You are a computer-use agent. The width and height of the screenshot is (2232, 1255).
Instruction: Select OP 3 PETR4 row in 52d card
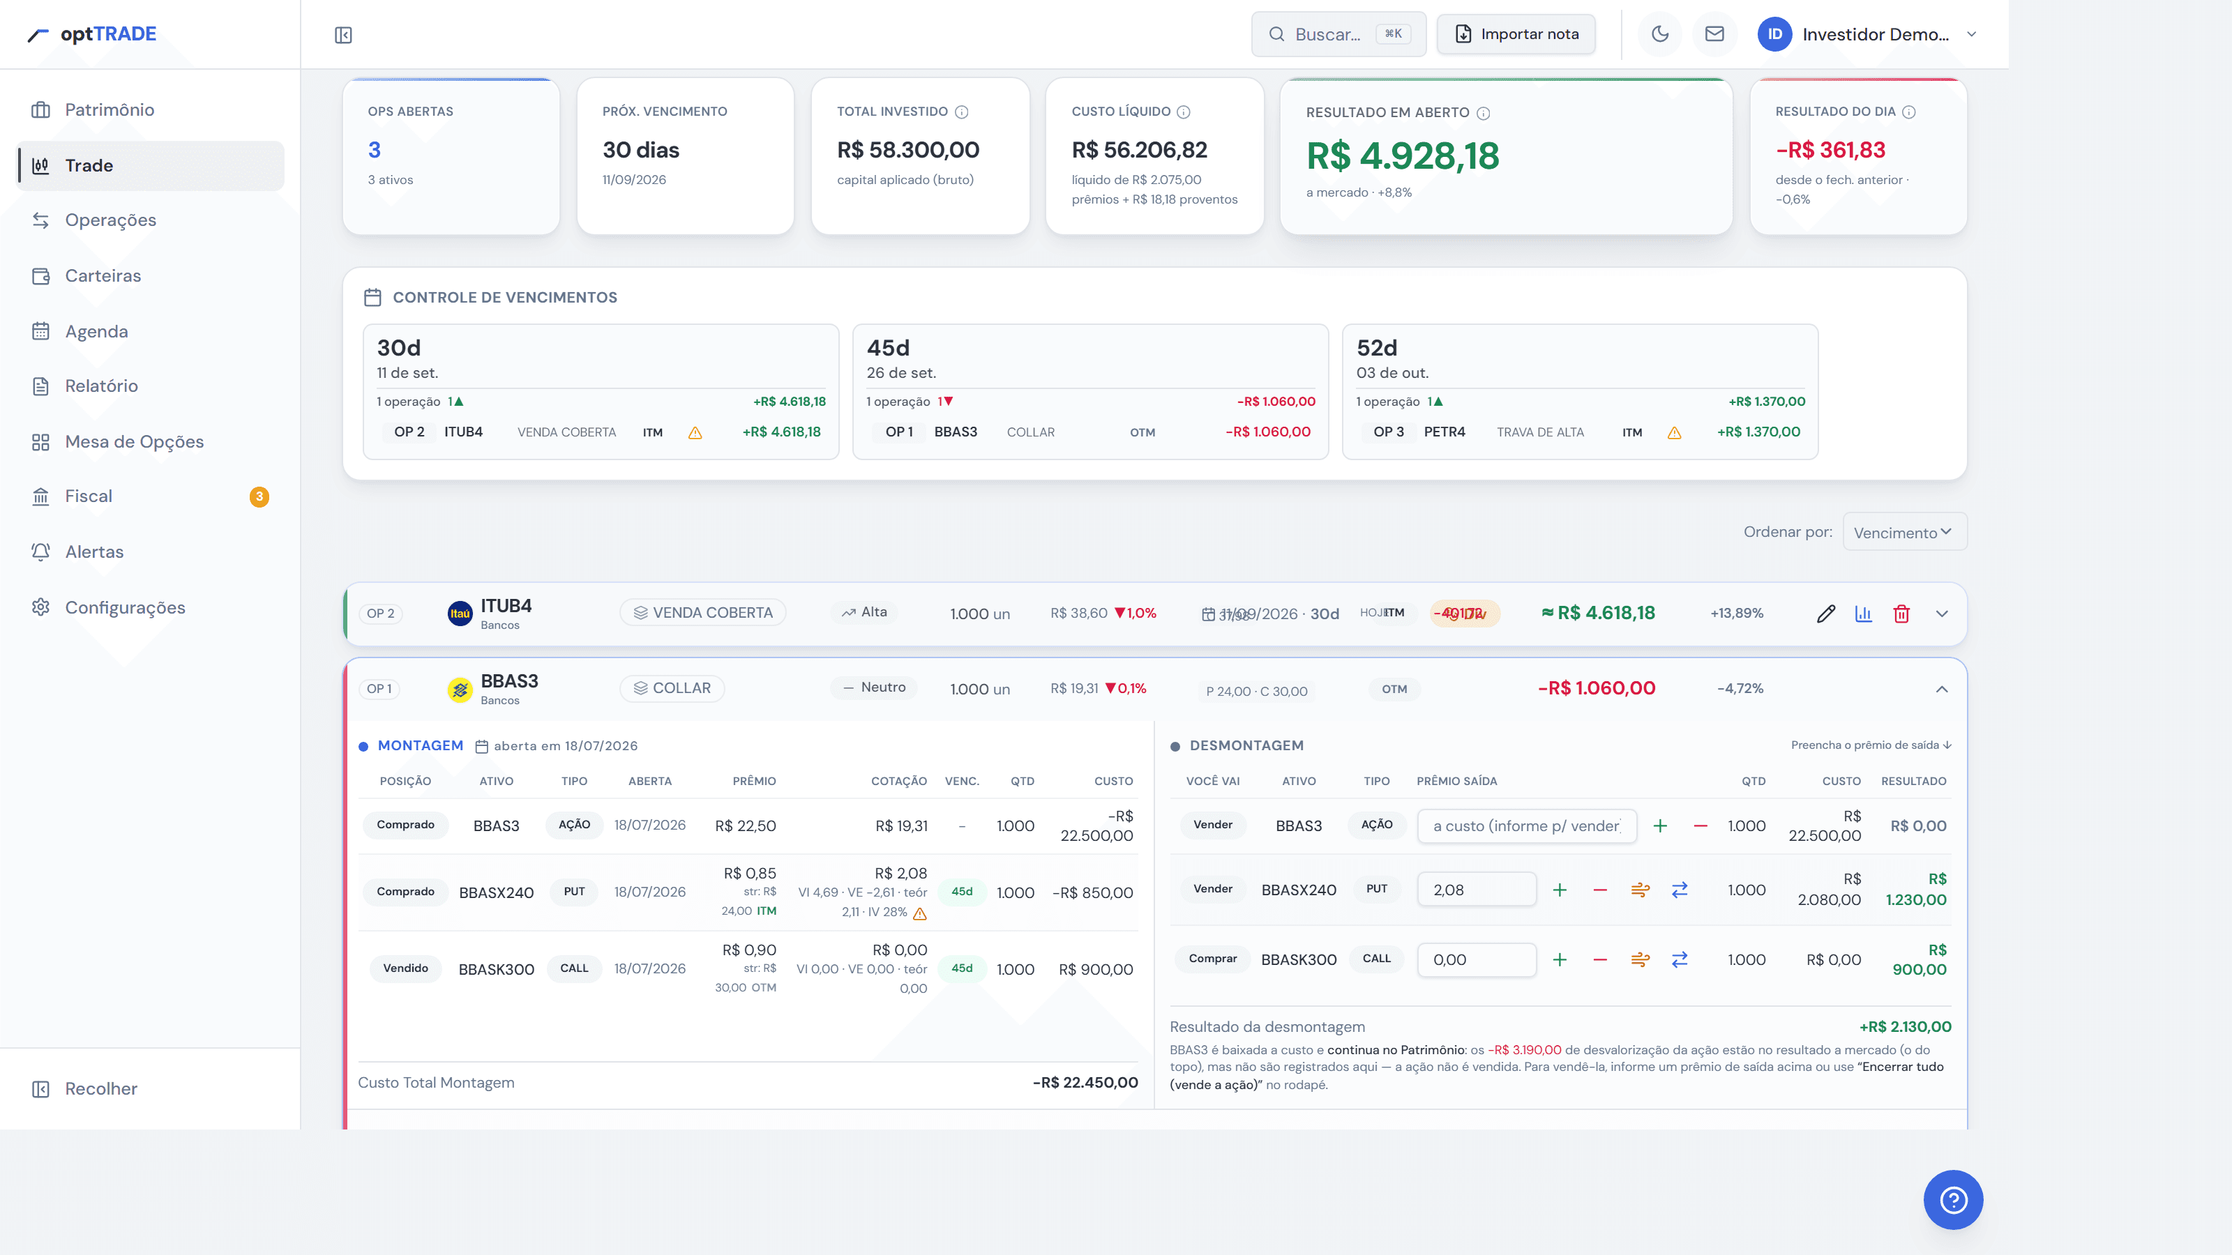tap(1581, 432)
